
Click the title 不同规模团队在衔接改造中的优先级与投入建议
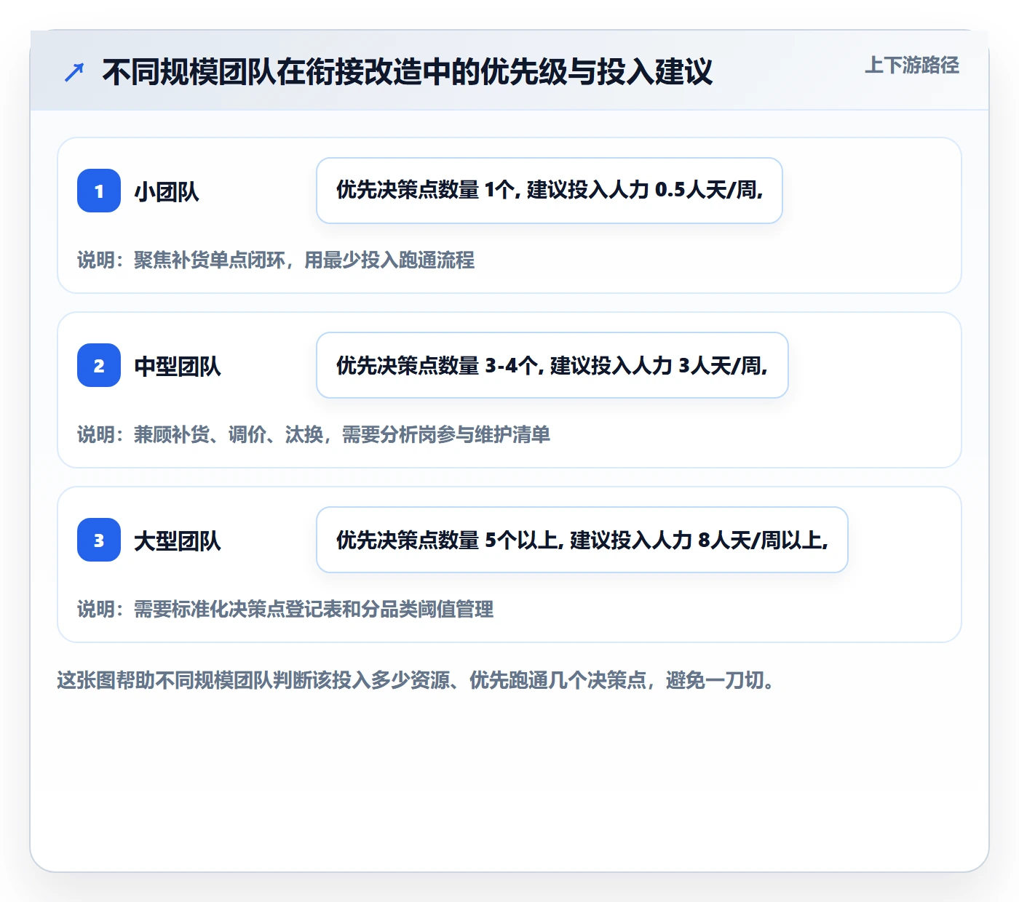(408, 72)
